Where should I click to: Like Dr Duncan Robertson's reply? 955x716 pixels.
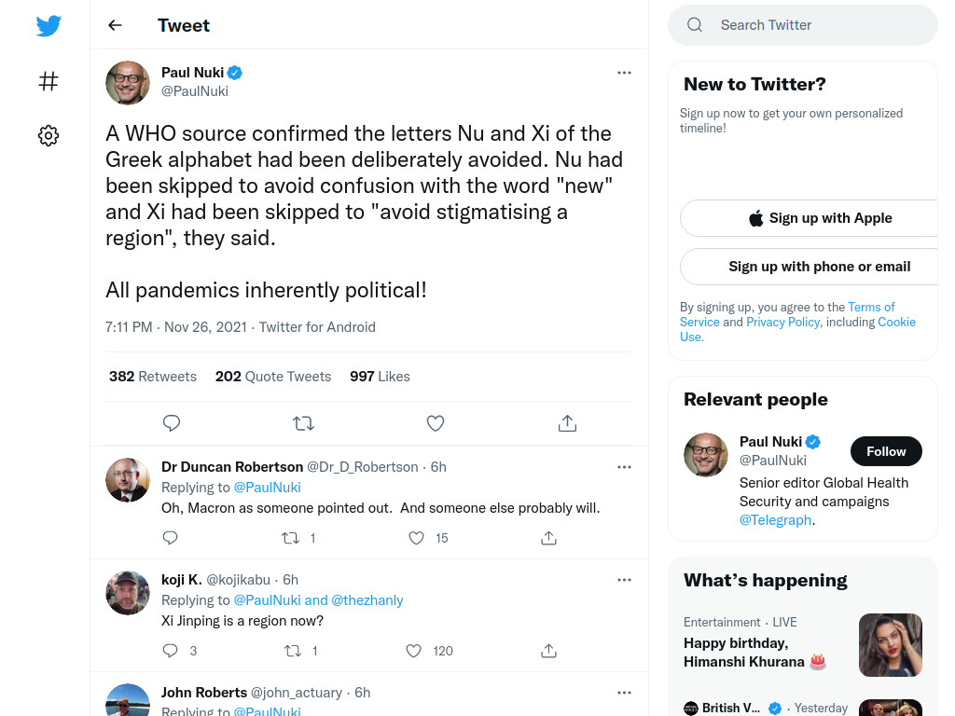416,538
